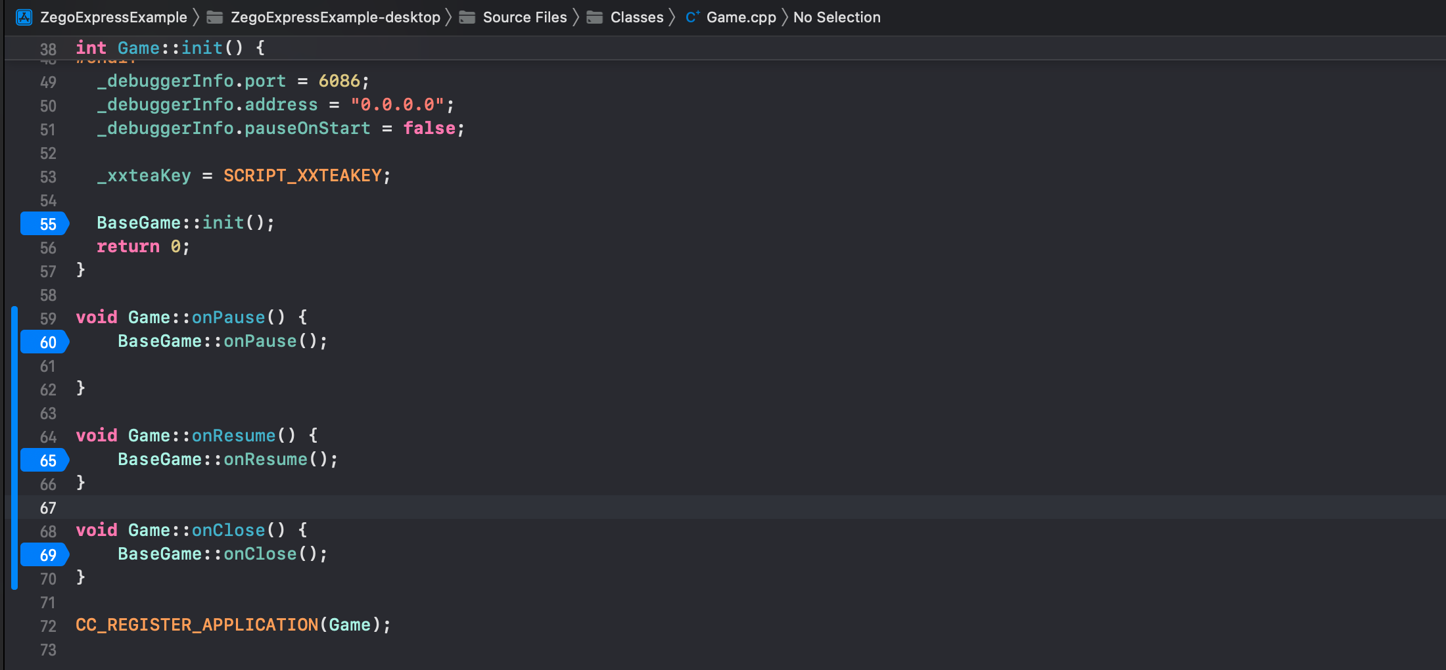
Task: Click the C++ file icon before Game.cpp
Action: point(692,17)
